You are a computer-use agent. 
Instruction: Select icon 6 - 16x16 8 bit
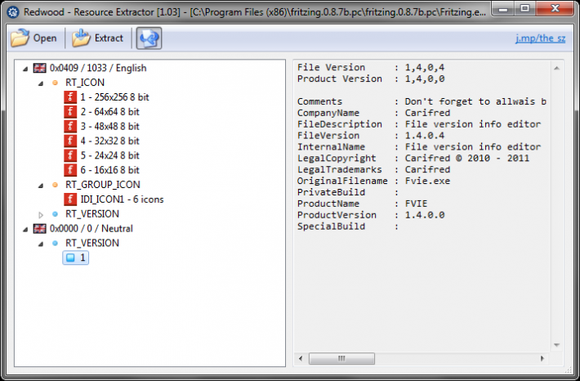tap(109, 170)
